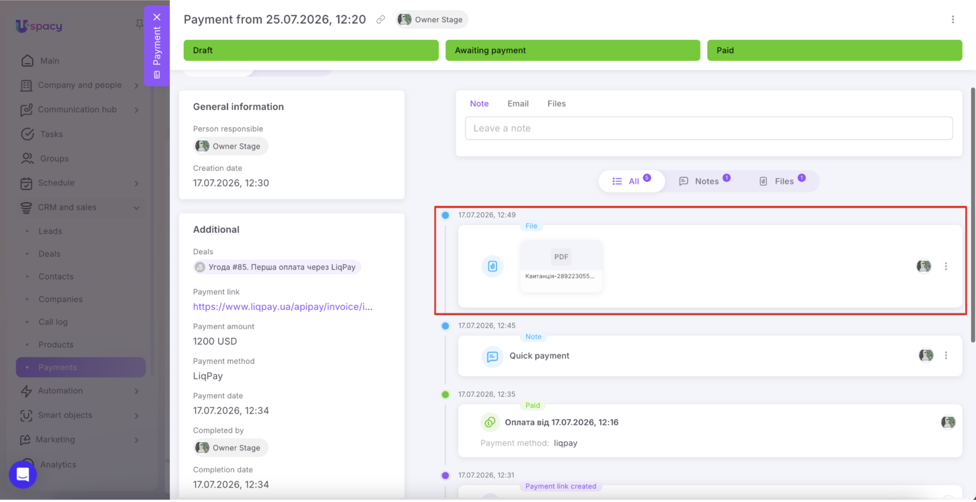Viewport: 976px width, 502px height.
Task: Expand Communication hub submenu
Action: [137, 110]
